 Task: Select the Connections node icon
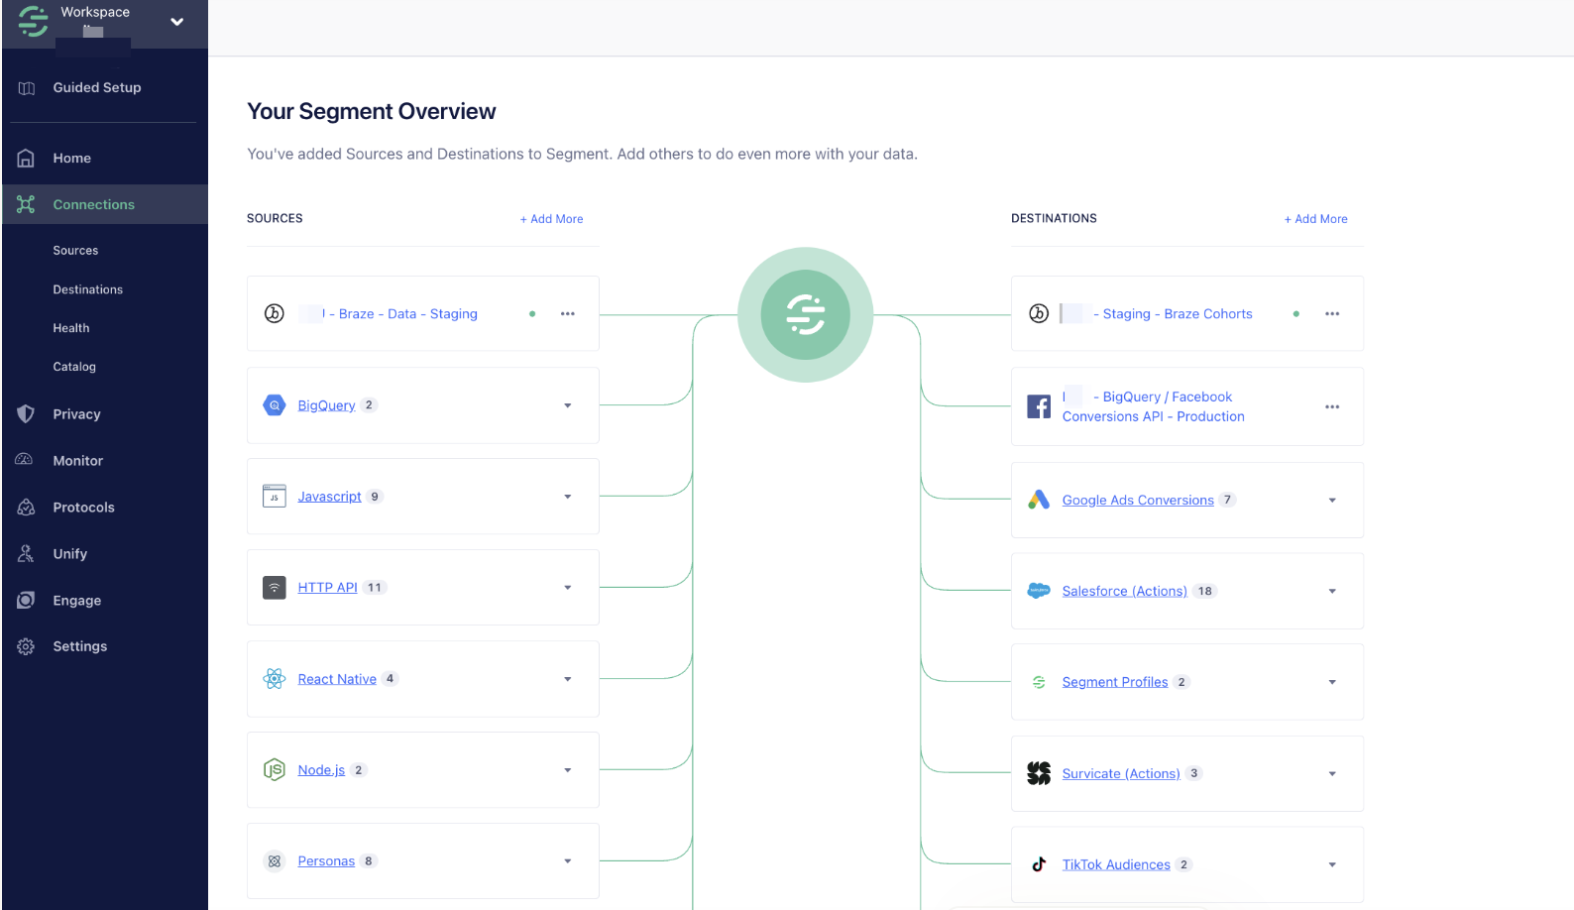[x=26, y=204]
